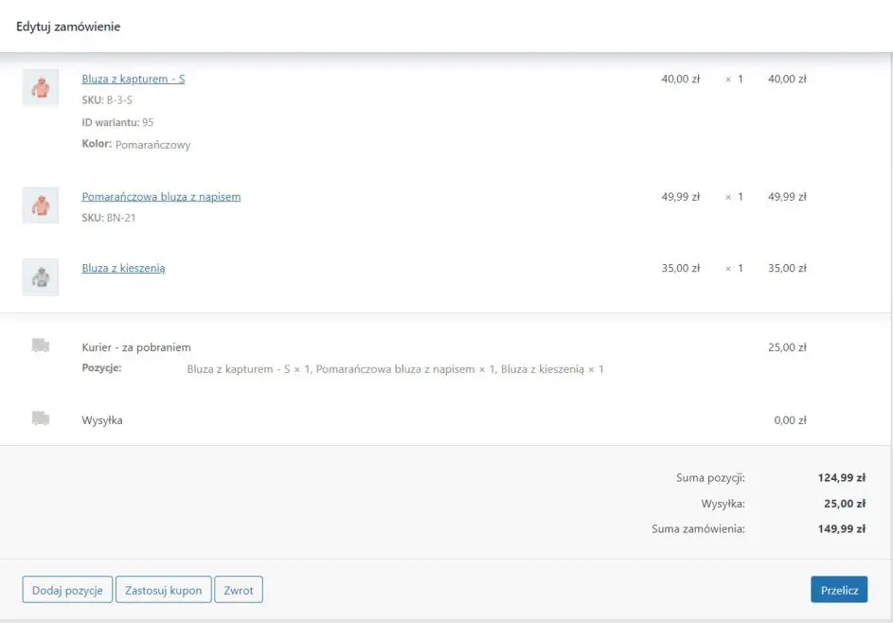Click the gray Bluza z kieszenią thumbnail

41,276
